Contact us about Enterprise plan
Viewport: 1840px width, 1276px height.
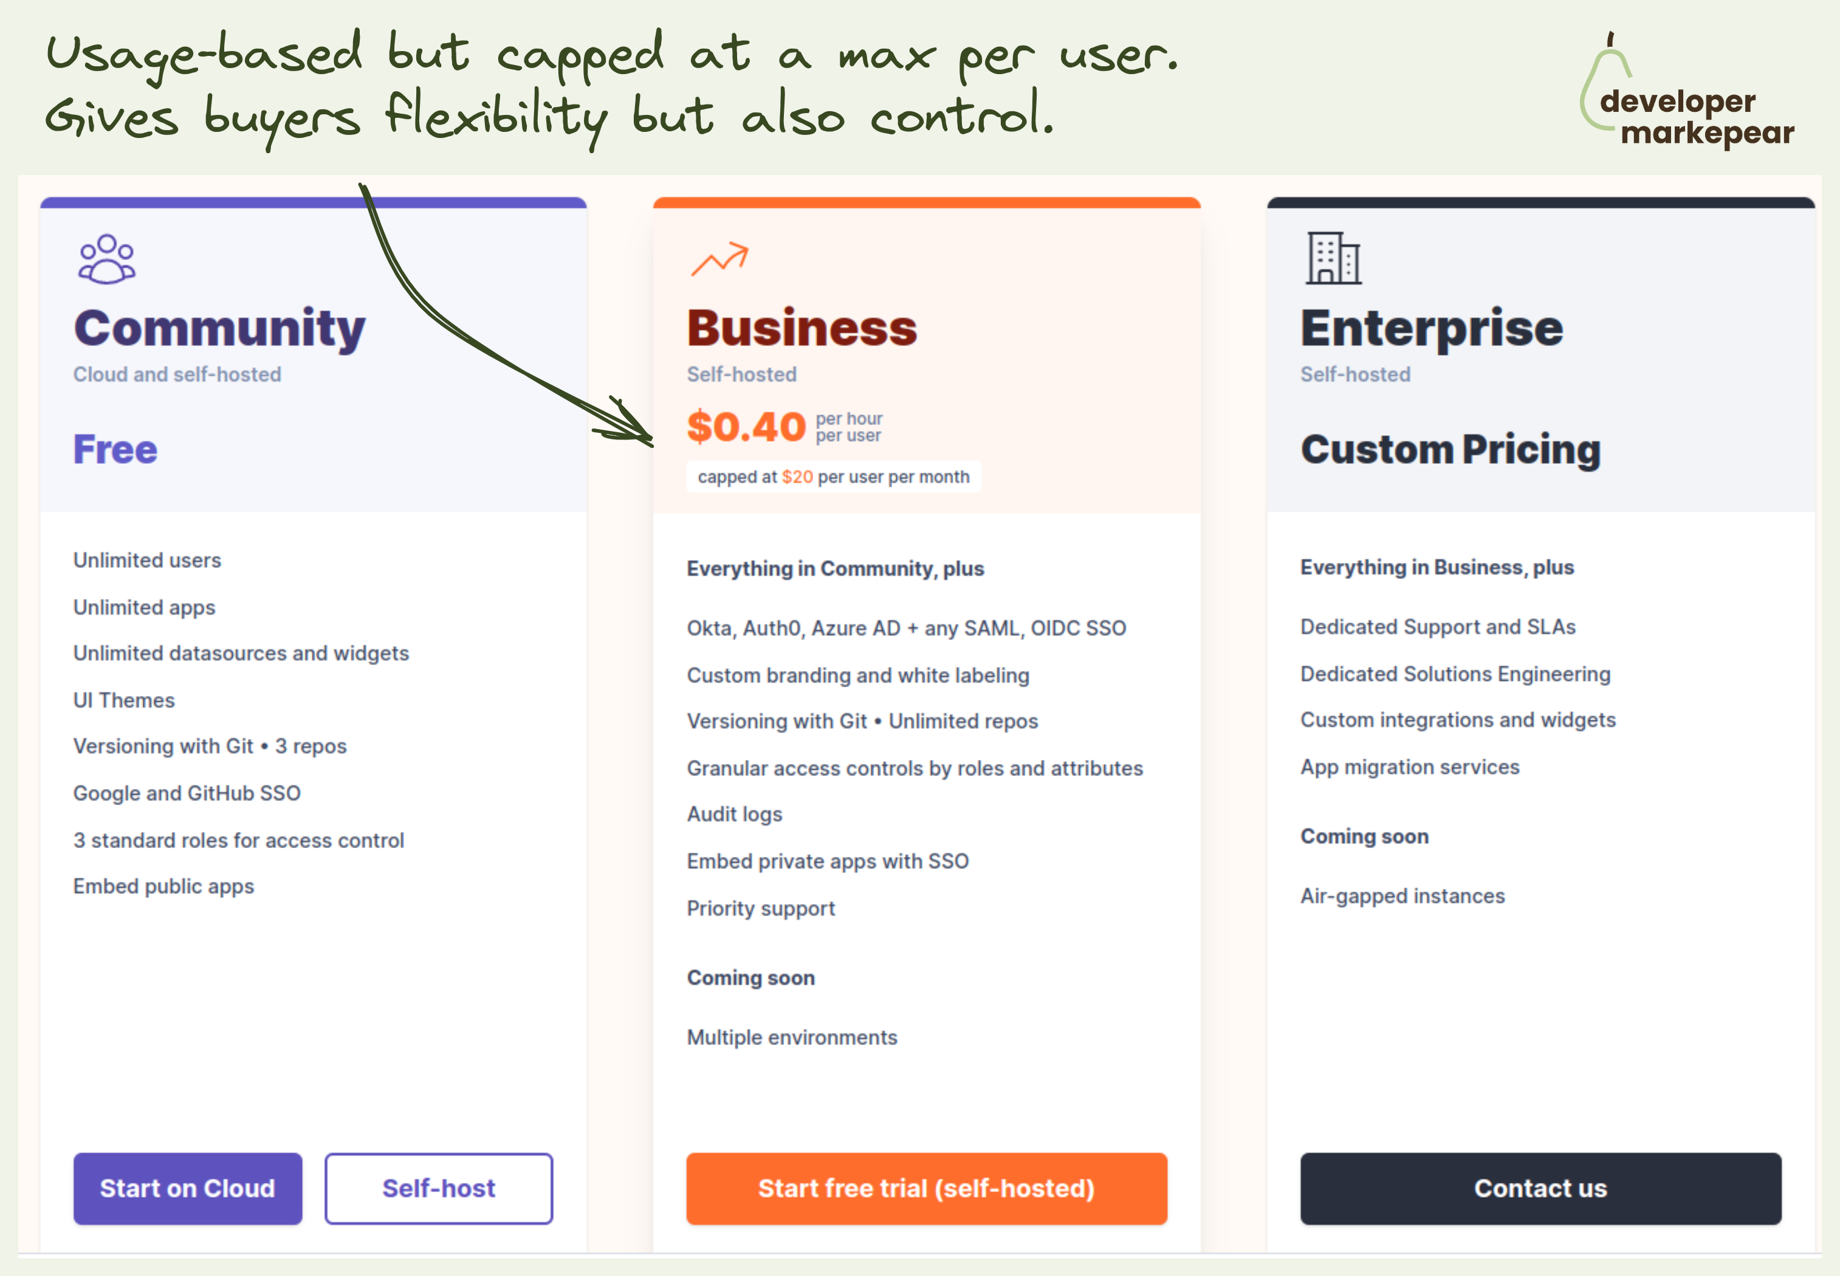tap(1540, 1188)
